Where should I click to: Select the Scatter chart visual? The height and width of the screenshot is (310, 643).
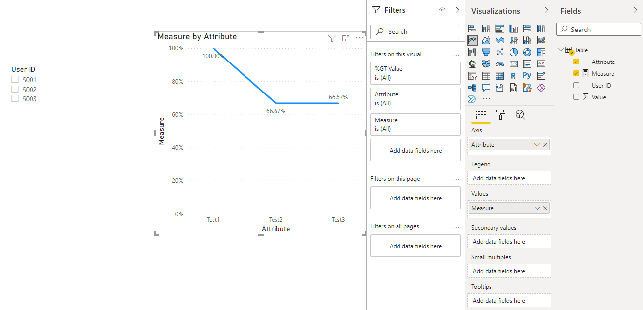500,52
